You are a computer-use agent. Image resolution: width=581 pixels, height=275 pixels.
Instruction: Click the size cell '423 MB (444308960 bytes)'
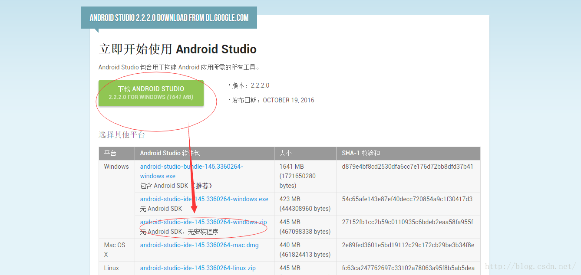pos(305,204)
